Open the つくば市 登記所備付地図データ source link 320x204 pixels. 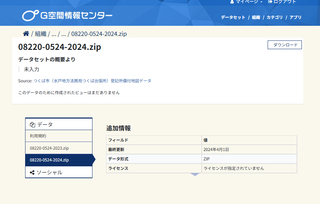92,81
